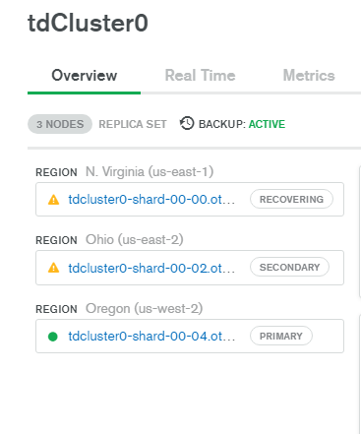This screenshot has height=434, width=361.
Task: Click the 3 NODES pill
Action: tap(60, 124)
